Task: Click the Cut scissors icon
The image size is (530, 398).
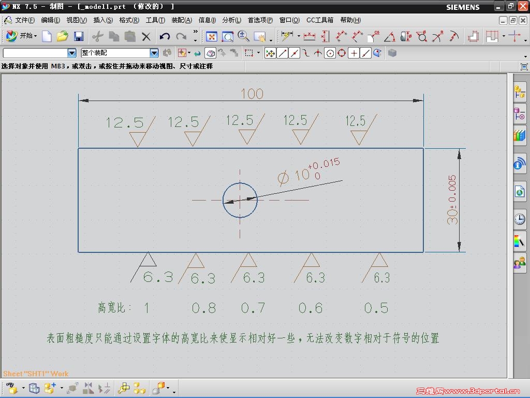Action: tap(98, 36)
